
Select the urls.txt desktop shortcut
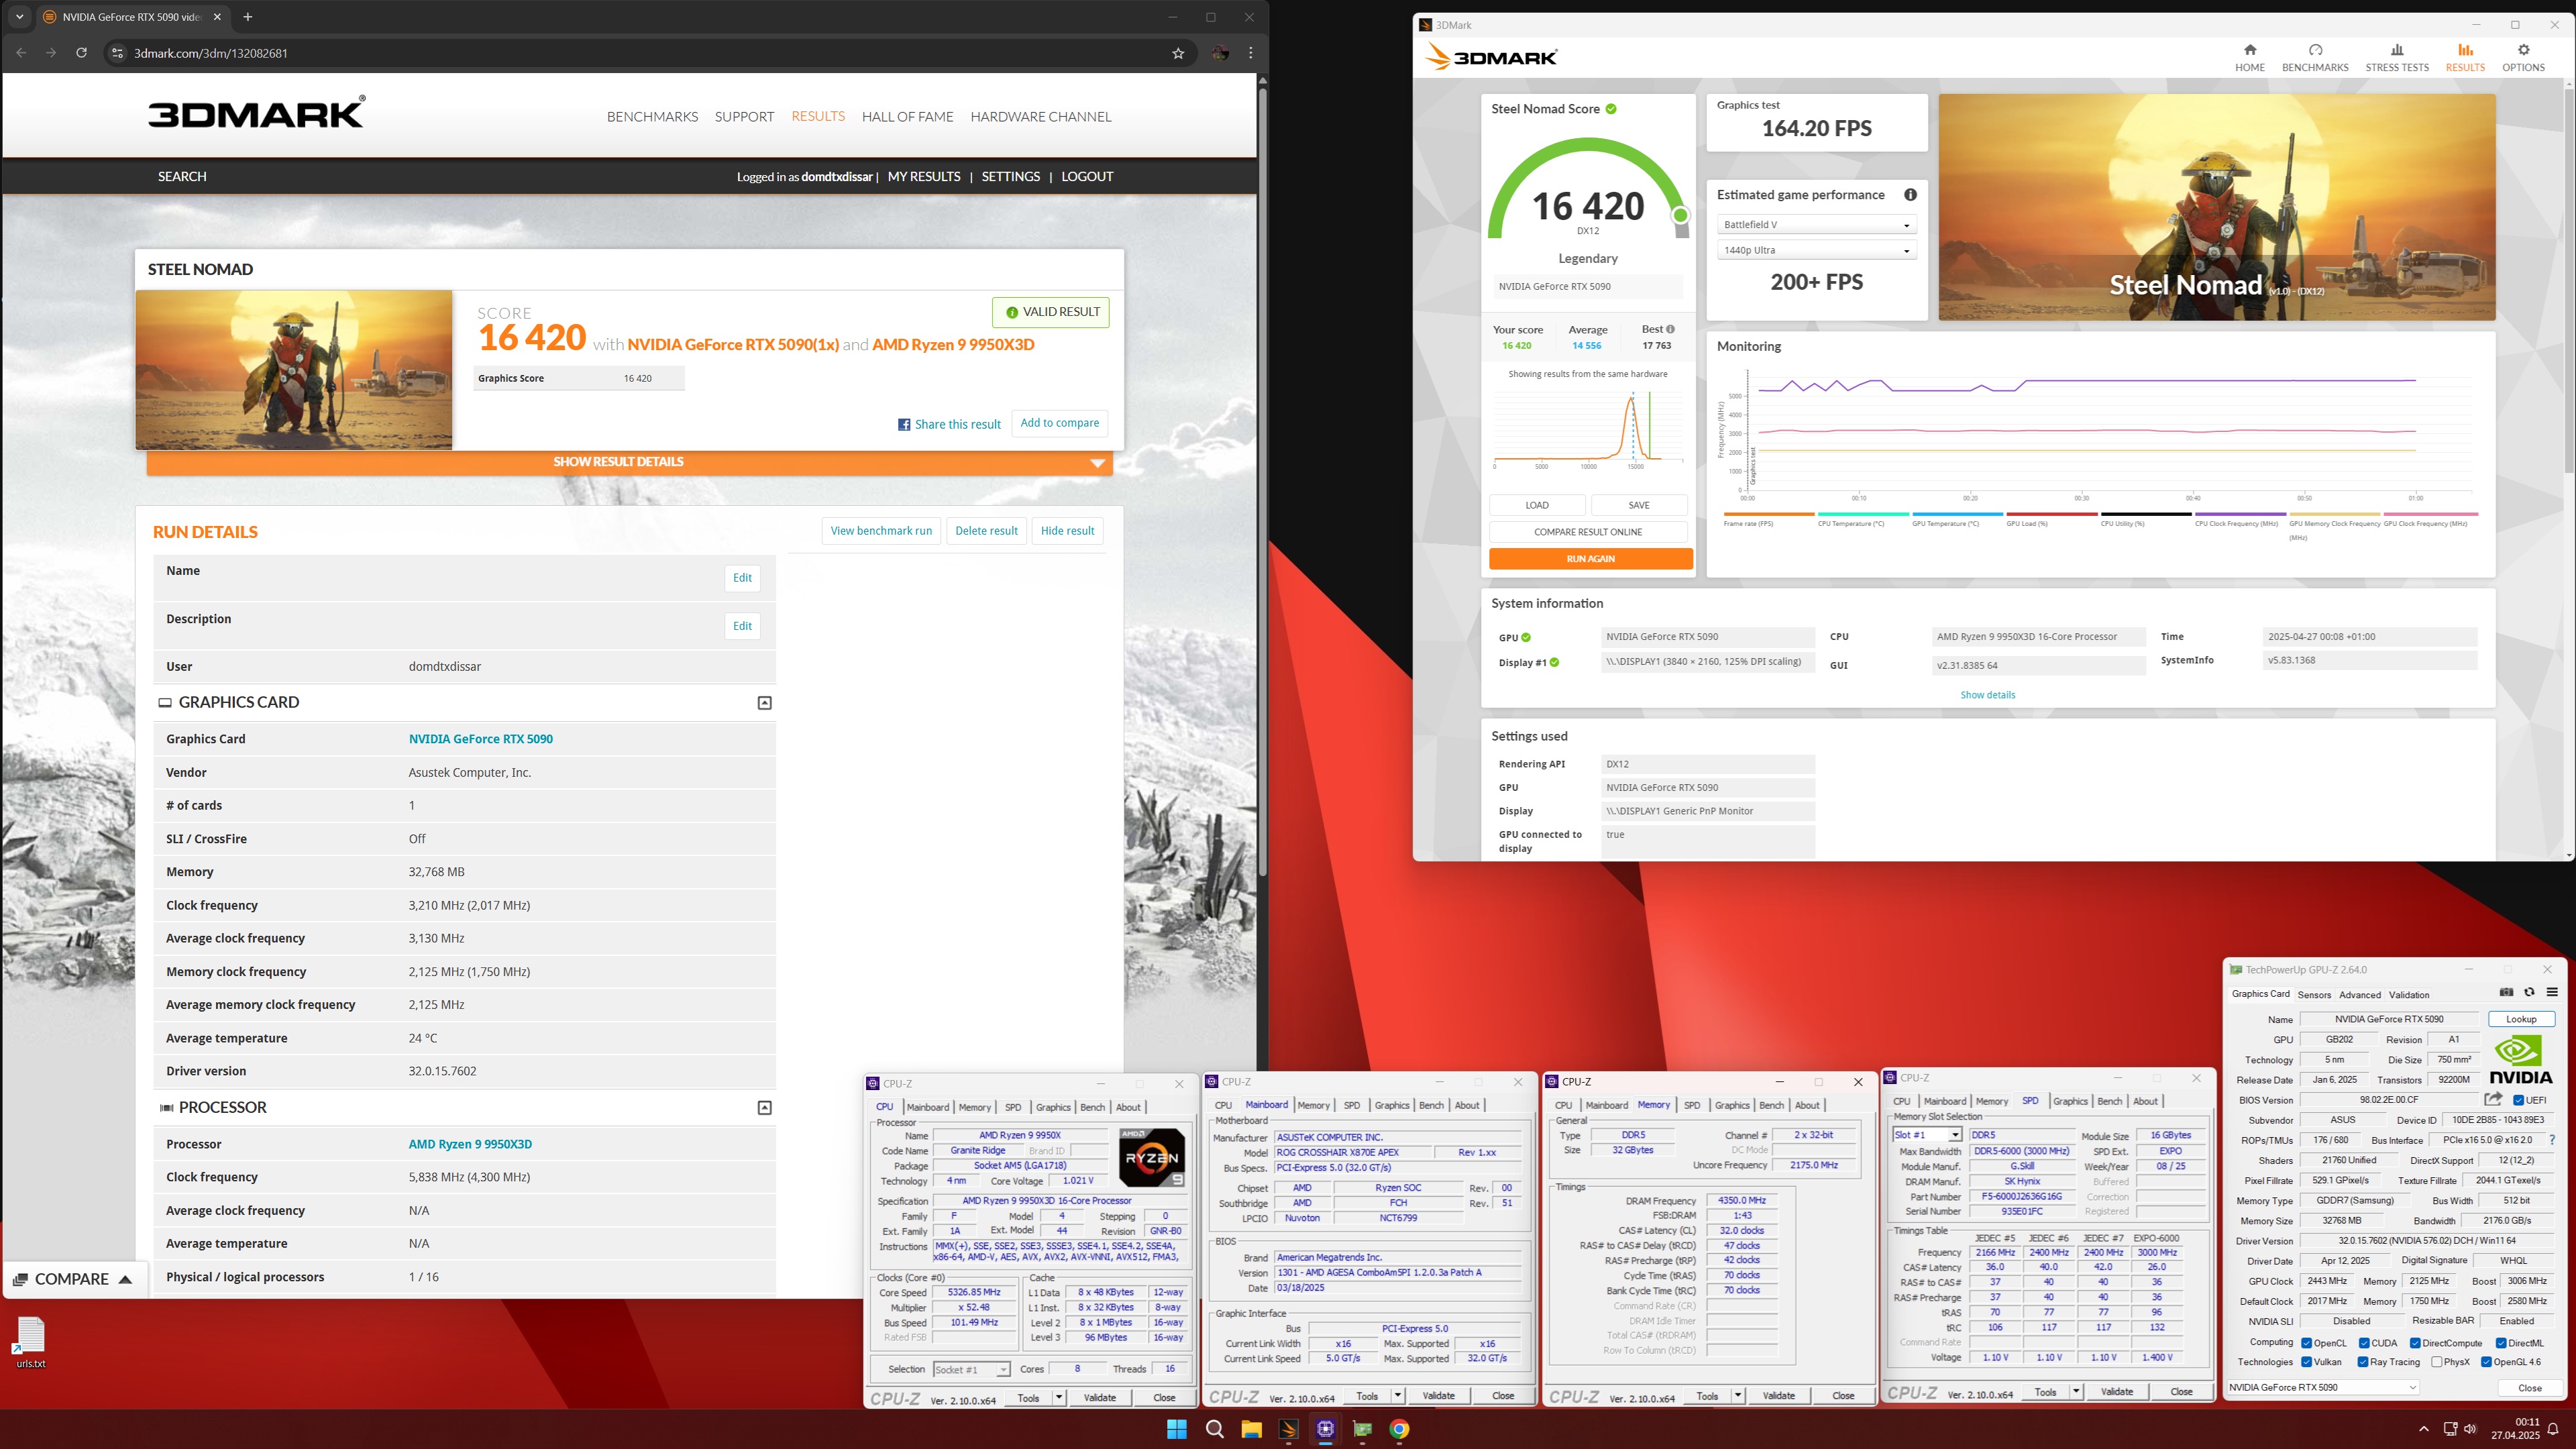pos(31,1343)
